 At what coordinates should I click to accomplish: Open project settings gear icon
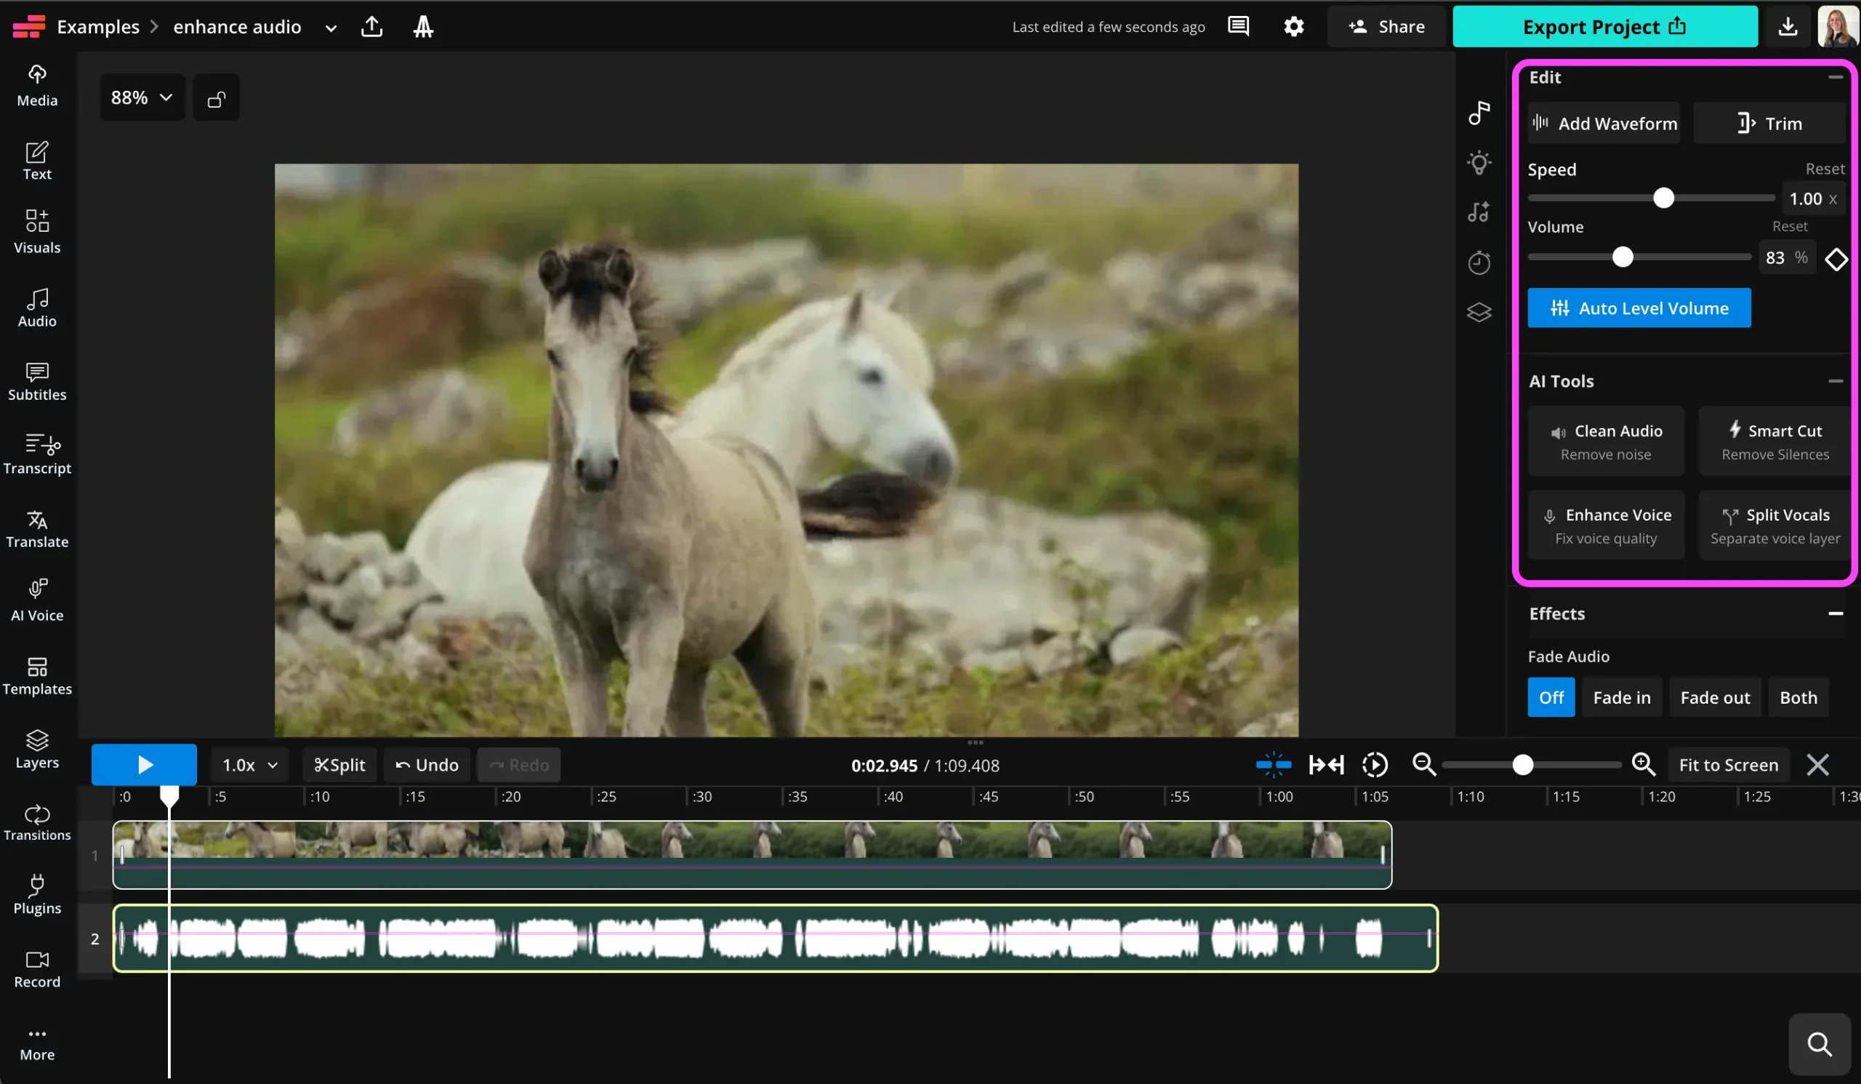1293,27
